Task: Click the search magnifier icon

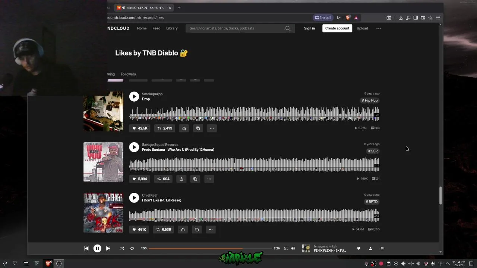Action: click(288, 28)
